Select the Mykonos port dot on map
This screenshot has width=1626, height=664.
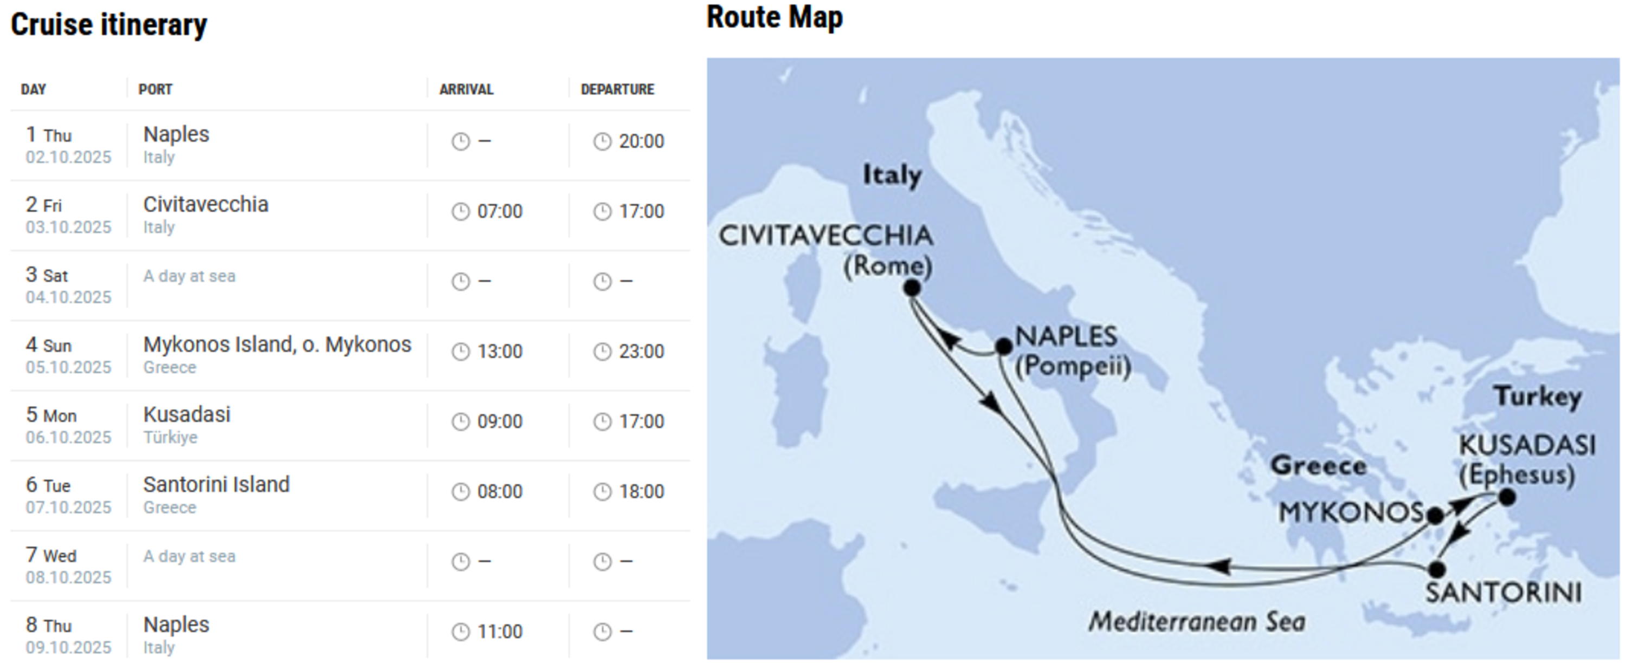tap(1435, 516)
